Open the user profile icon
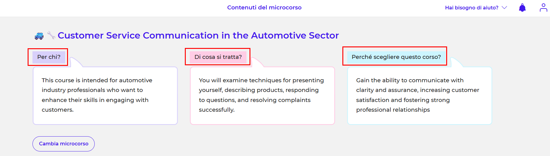 coord(543,8)
